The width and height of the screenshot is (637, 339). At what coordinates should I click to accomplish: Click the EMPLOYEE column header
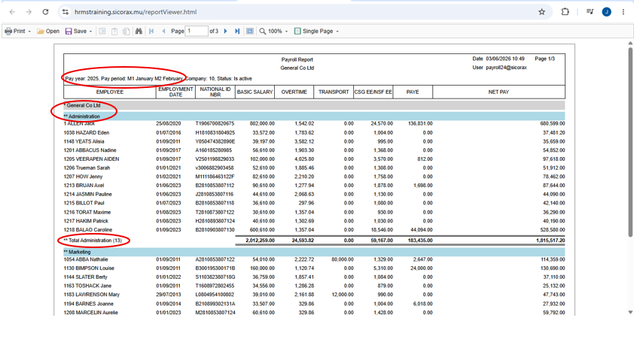point(110,92)
